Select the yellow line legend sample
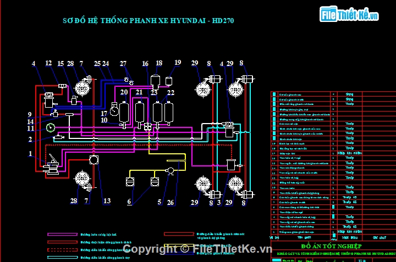 (179, 246)
